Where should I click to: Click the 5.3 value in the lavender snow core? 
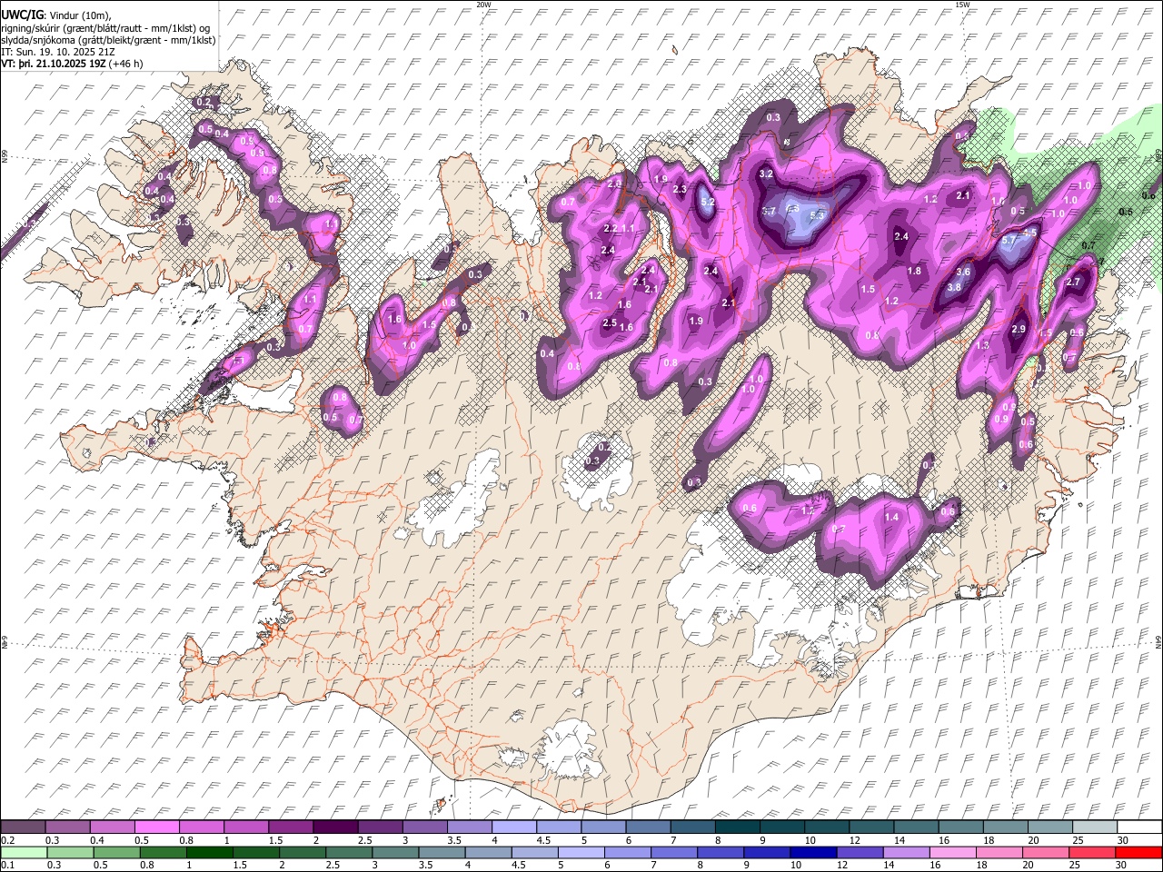tap(816, 215)
